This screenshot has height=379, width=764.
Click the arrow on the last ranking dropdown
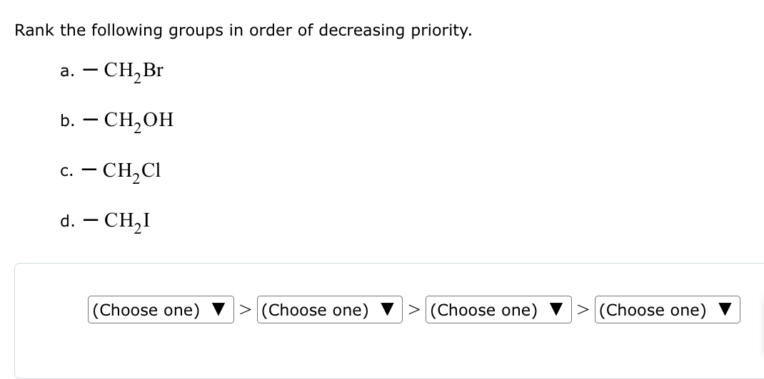pyautogui.click(x=725, y=310)
